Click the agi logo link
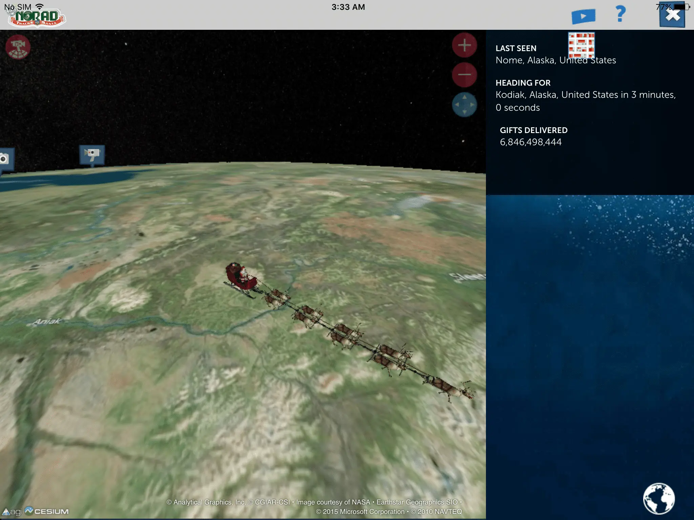This screenshot has width=694, height=520. [x=12, y=512]
